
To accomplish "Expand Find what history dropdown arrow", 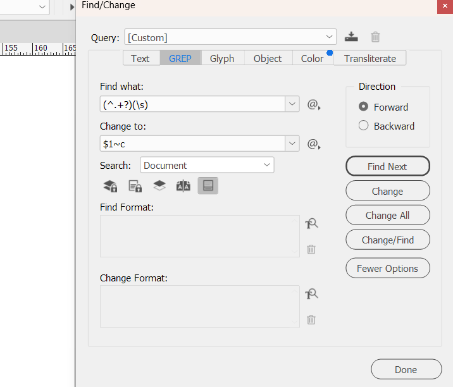I will click(x=292, y=104).
